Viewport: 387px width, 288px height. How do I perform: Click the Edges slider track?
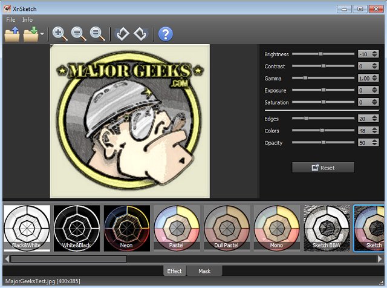tap(323, 119)
